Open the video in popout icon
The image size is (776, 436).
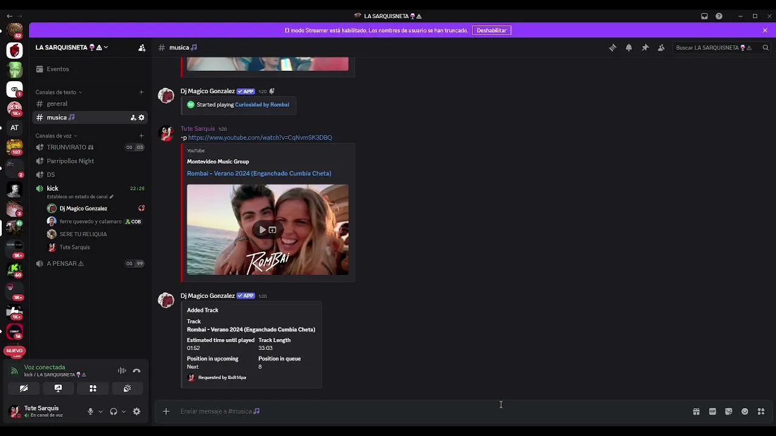point(272,230)
